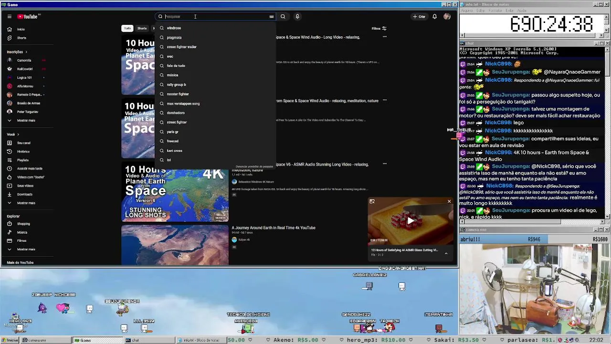Switch to chat taskbar item

click(x=148, y=340)
